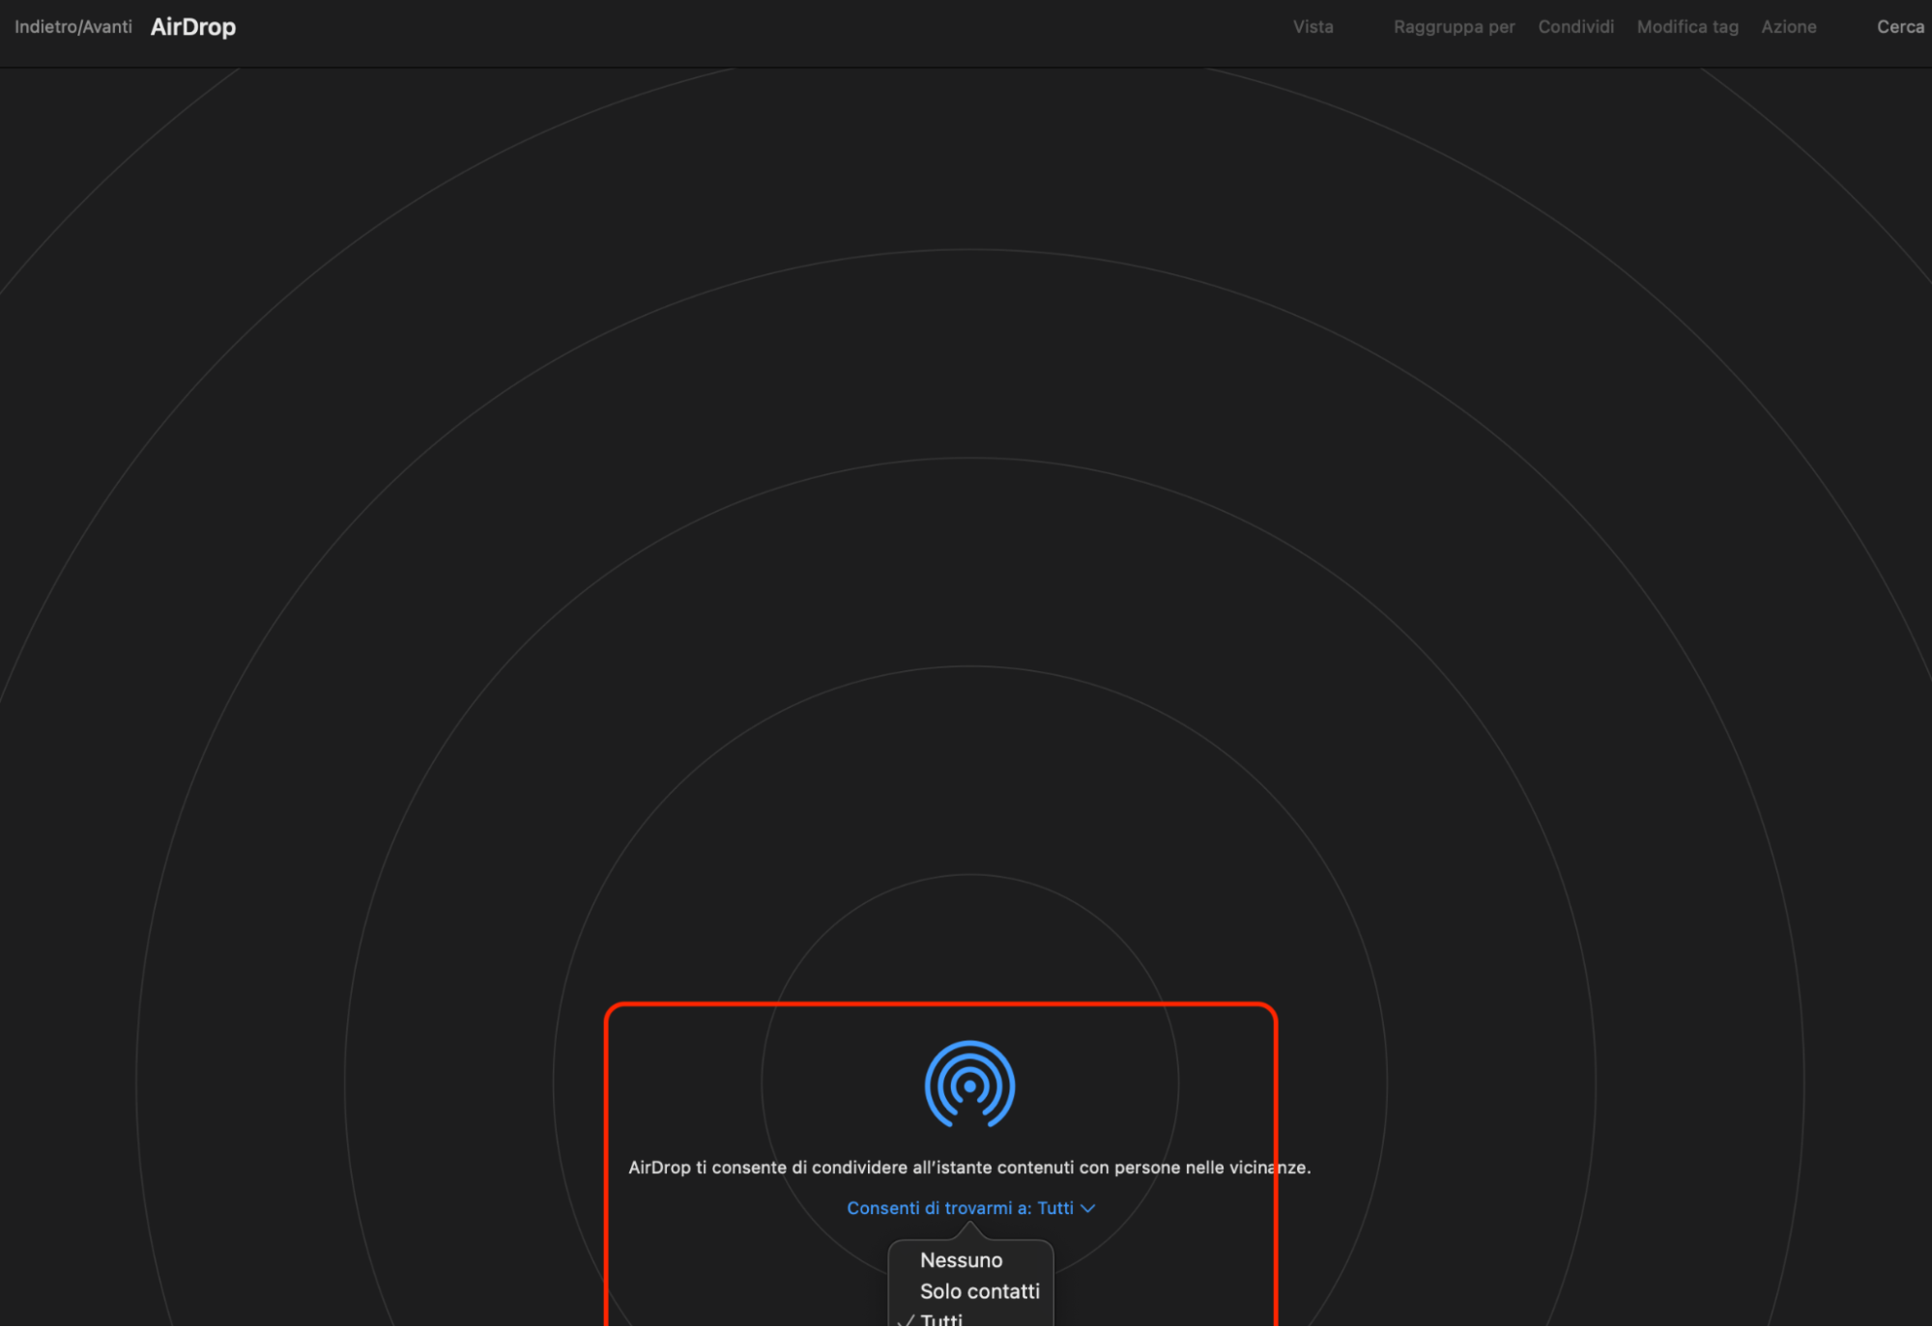The width and height of the screenshot is (1932, 1327).
Task: Click the red highlight box top edge
Action: tap(940, 1004)
